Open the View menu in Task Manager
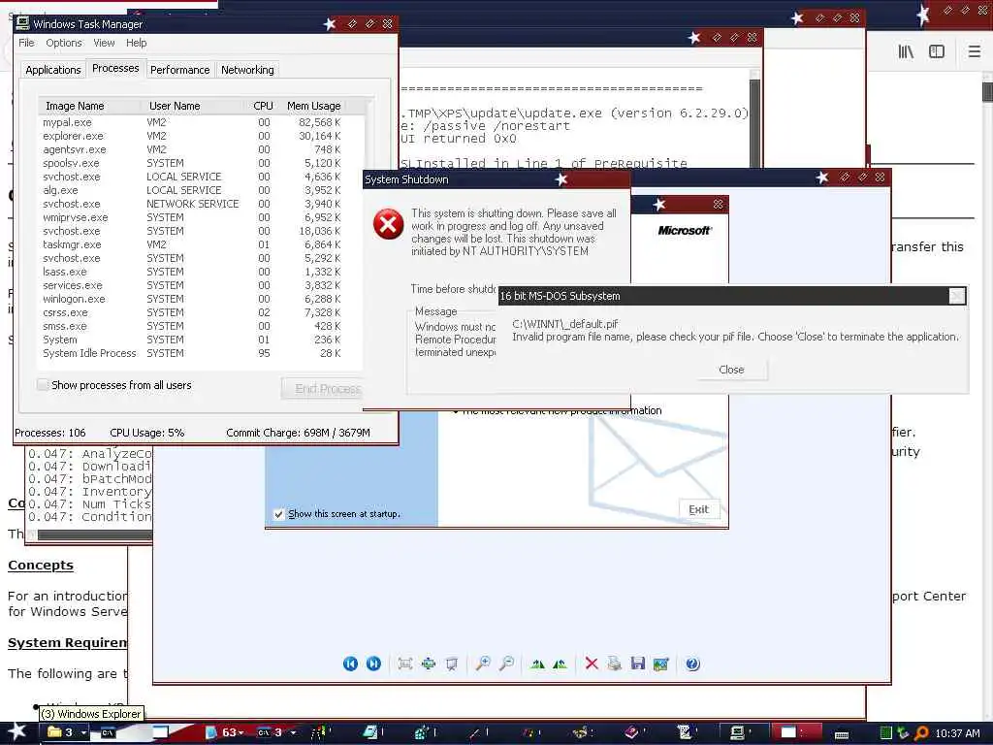Image resolution: width=993 pixels, height=745 pixels. pyautogui.click(x=104, y=43)
